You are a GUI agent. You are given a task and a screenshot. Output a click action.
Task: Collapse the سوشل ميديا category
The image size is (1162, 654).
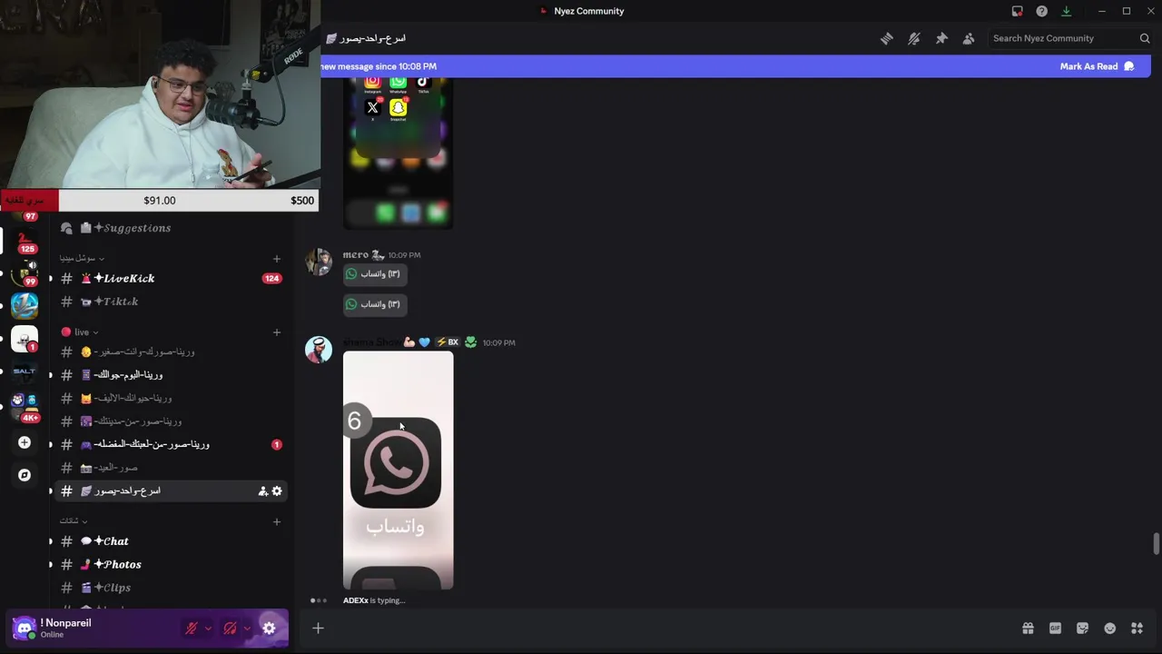tap(81, 258)
